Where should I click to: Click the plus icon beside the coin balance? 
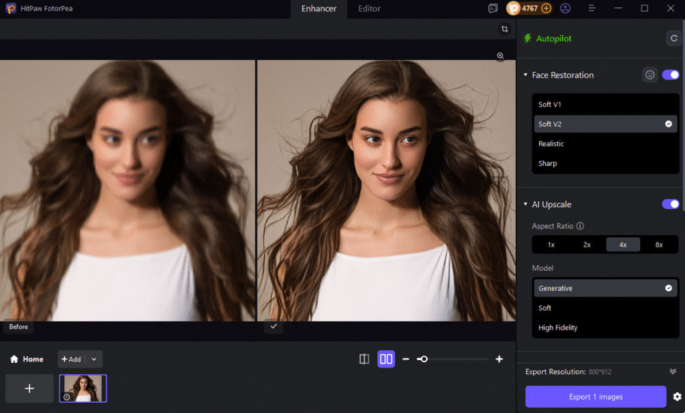(x=547, y=8)
